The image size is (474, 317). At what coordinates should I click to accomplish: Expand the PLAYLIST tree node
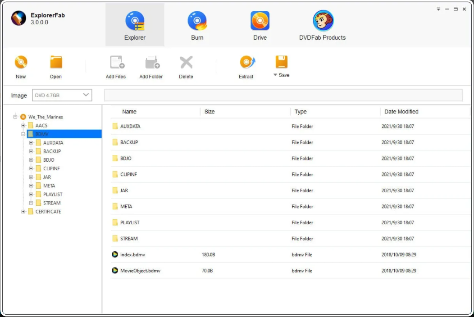[x=31, y=195]
